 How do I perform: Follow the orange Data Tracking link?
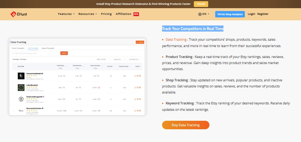(176, 39)
